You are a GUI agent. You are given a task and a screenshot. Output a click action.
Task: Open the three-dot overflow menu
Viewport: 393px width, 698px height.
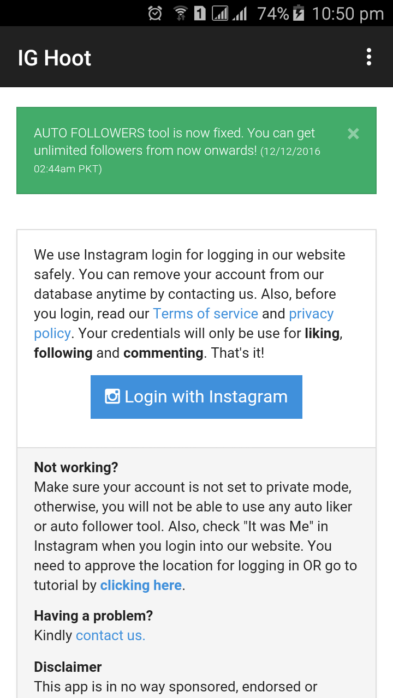pyautogui.click(x=369, y=57)
